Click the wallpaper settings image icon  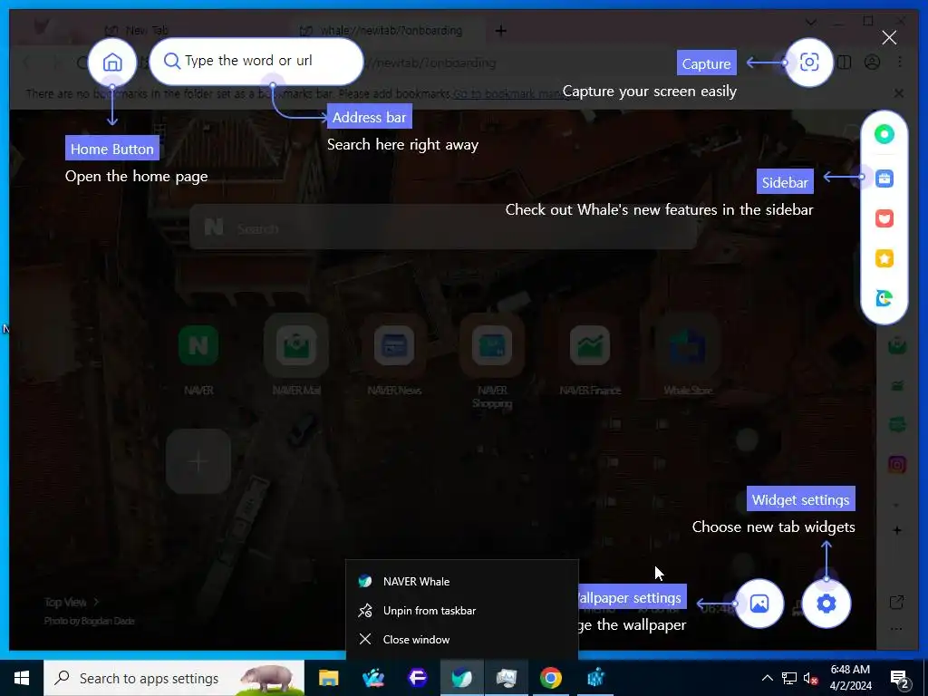coord(759,604)
